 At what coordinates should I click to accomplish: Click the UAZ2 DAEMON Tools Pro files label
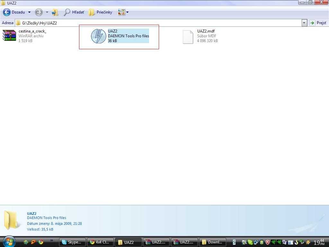point(129,36)
